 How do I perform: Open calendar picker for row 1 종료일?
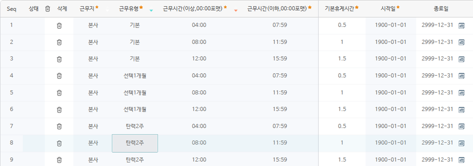[461, 26]
